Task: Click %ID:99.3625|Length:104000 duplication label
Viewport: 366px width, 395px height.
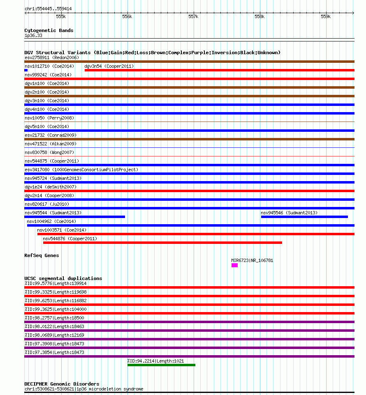Action: pos(56,309)
